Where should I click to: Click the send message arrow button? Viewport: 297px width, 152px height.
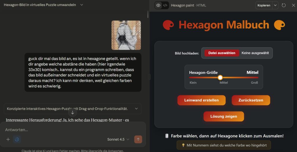tap(138, 140)
